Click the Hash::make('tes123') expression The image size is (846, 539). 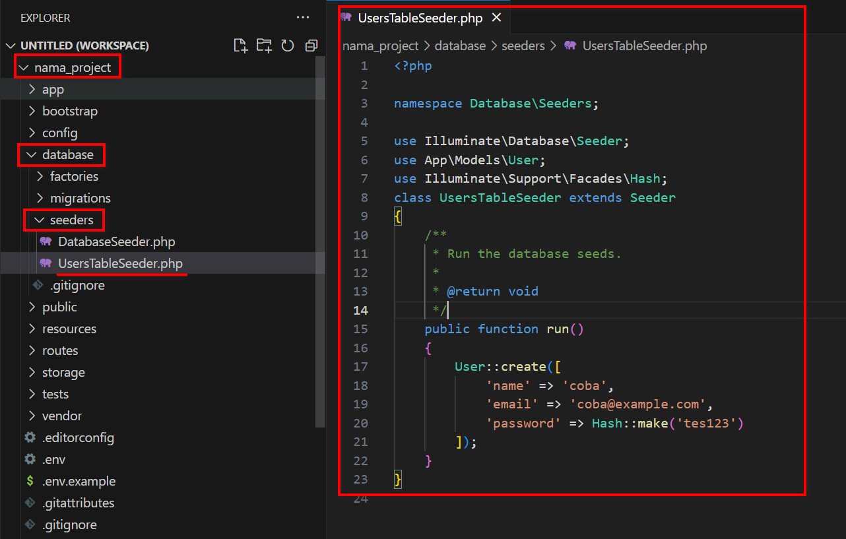pyautogui.click(x=668, y=423)
